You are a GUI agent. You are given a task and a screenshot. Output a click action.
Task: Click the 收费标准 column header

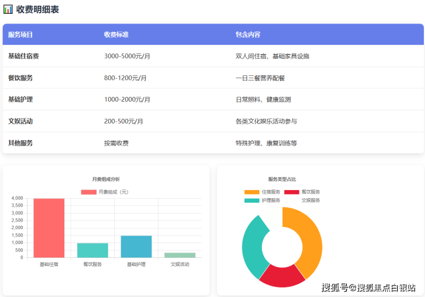click(116, 34)
